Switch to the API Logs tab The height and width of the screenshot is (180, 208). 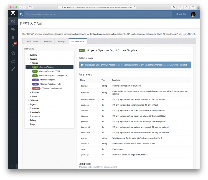tap(61, 41)
